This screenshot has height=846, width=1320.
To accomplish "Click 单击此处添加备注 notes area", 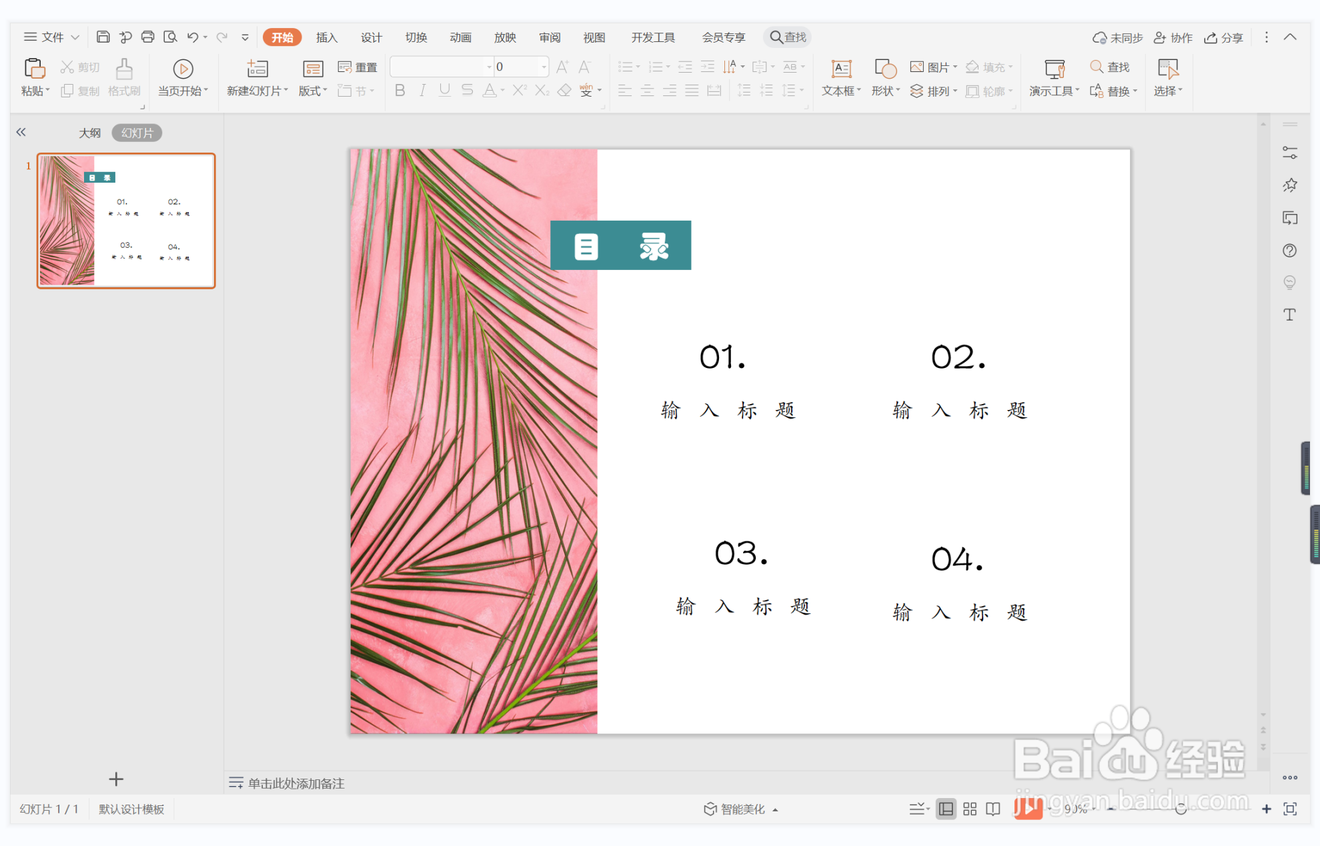I will 295,783.
